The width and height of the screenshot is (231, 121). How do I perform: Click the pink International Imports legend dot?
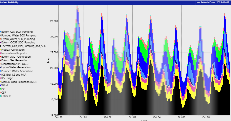tap(0, 53)
